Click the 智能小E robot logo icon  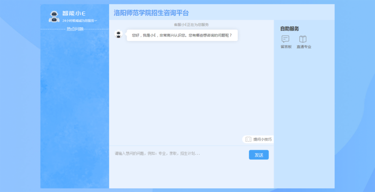pos(54,17)
